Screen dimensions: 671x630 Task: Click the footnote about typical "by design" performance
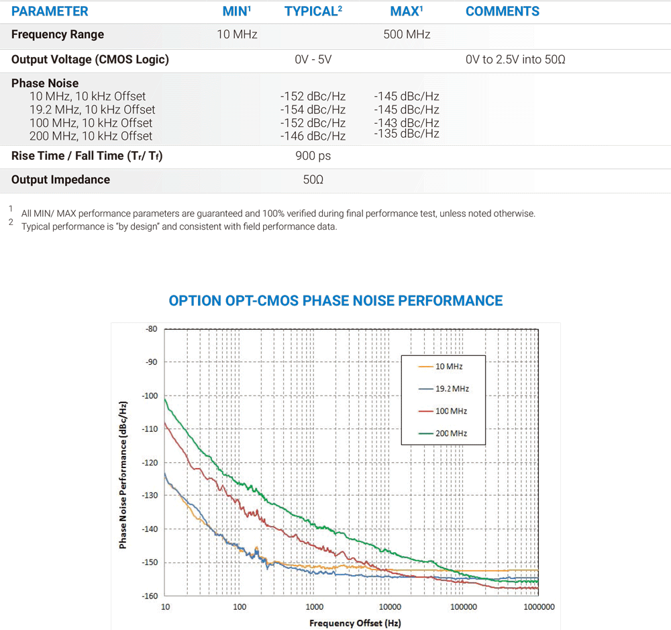coord(179,226)
